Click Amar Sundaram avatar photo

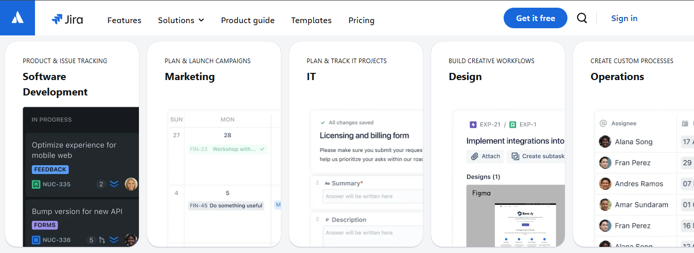[605, 205]
